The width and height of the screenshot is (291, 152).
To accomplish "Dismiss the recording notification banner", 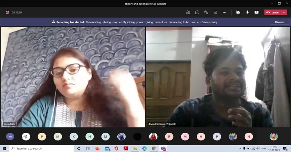I will coord(280,22).
